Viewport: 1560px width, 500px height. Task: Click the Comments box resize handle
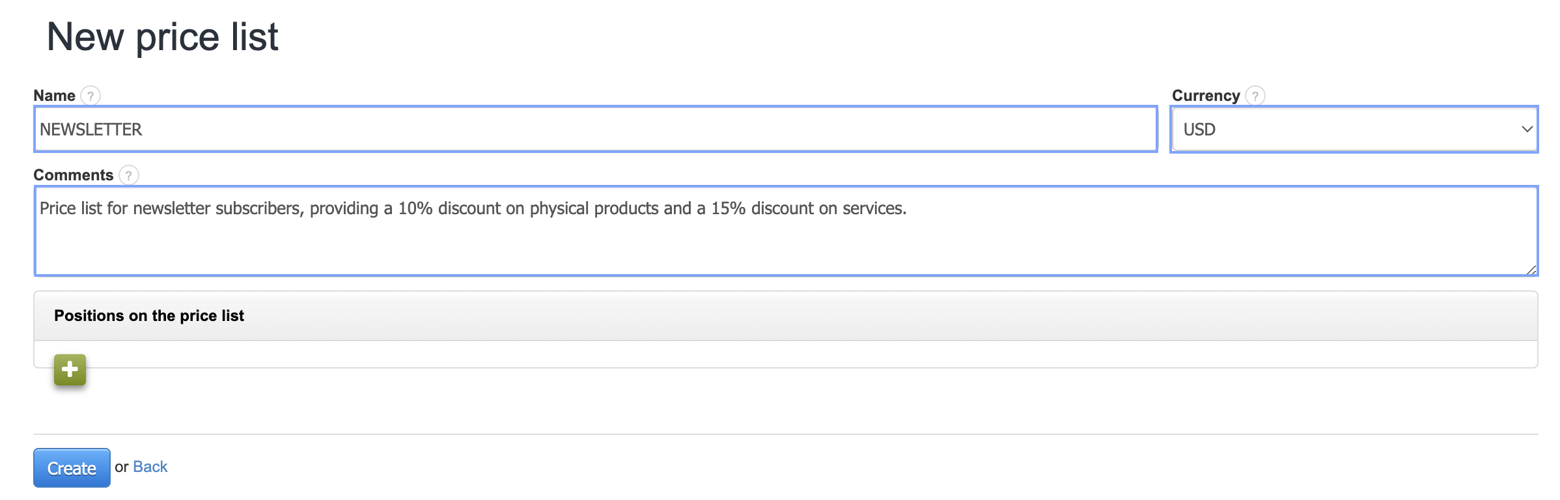1531,270
